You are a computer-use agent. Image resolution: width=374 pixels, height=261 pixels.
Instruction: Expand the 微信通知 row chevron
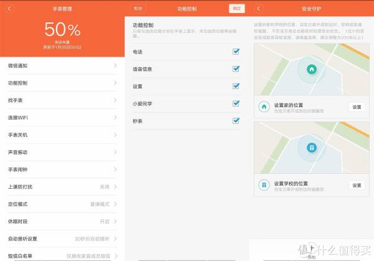pyautogui.click(x=115, y=65)
